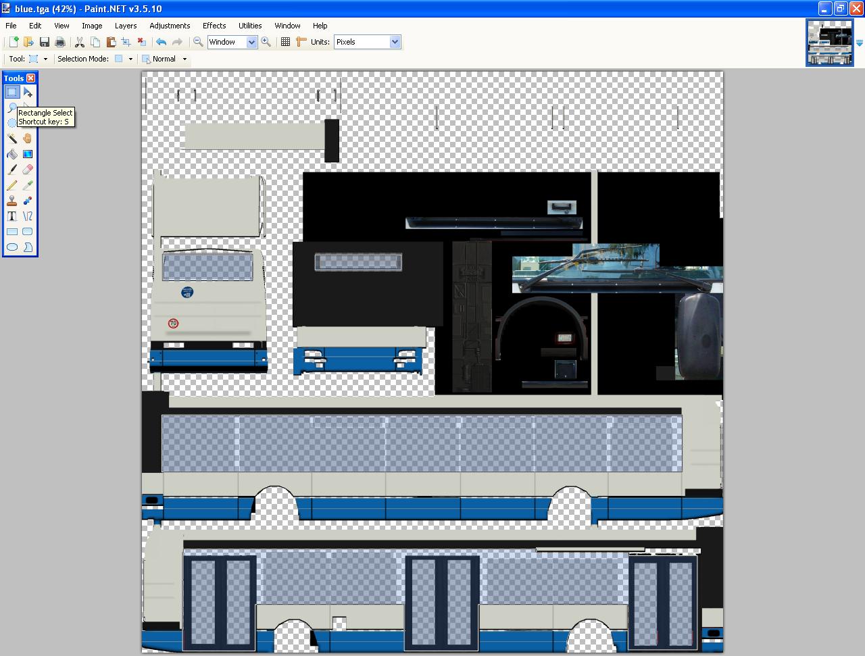Activate the Clone Stamp tool

point(12,201)
